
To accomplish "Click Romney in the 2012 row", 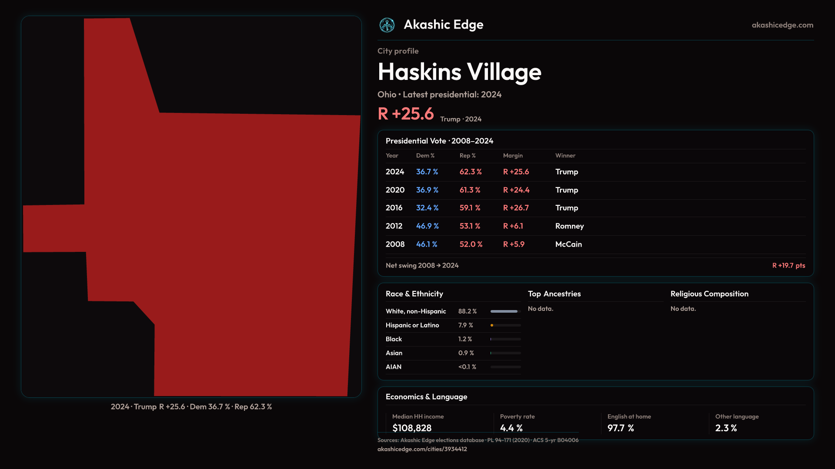I will (x=569, y=226).
